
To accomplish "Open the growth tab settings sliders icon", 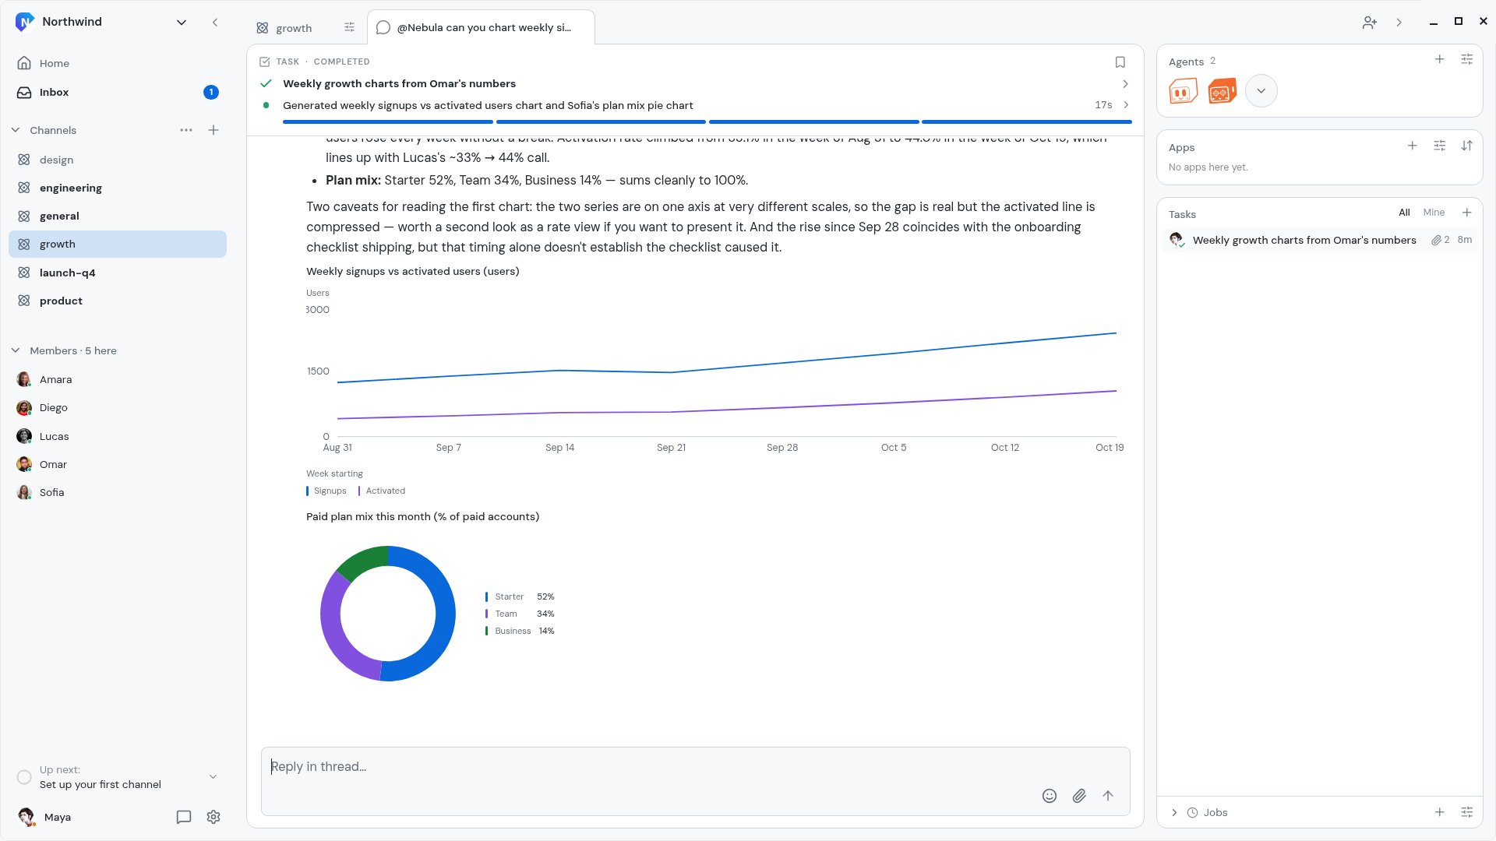I will tap(349, 27).
